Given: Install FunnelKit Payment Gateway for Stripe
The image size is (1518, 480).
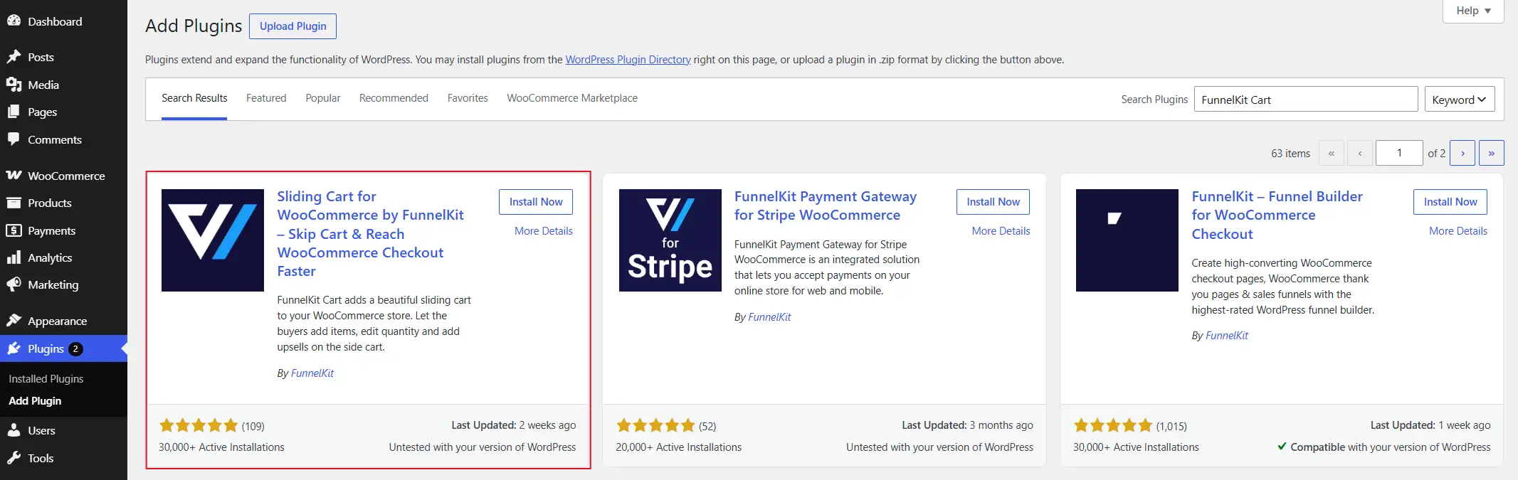Looking at the screenshot, I should tap(993, 202).
